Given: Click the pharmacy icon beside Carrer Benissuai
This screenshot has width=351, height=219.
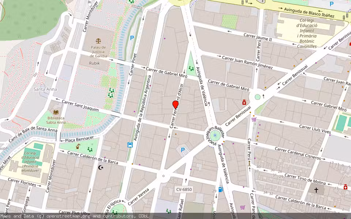Looking at the screenshot, I should pos(244,102).
